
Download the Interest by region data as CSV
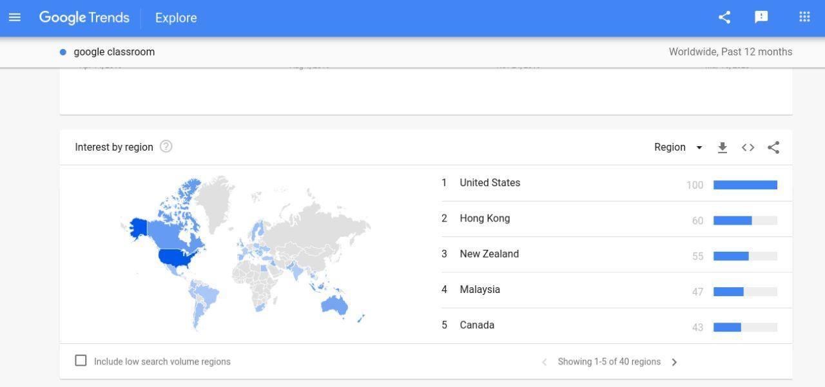(723, 147)
